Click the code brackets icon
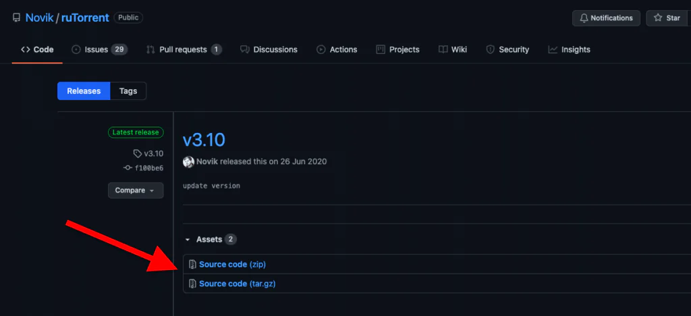Image resolution: width=691 pixels, height=316 pixels. pos(26,49)
